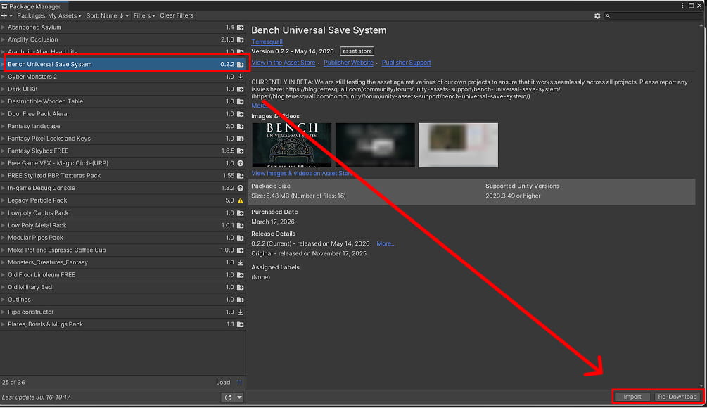Select Fantasy Skybox FREE package
This screenshot has width=707, height=408.
coord(122,151)
